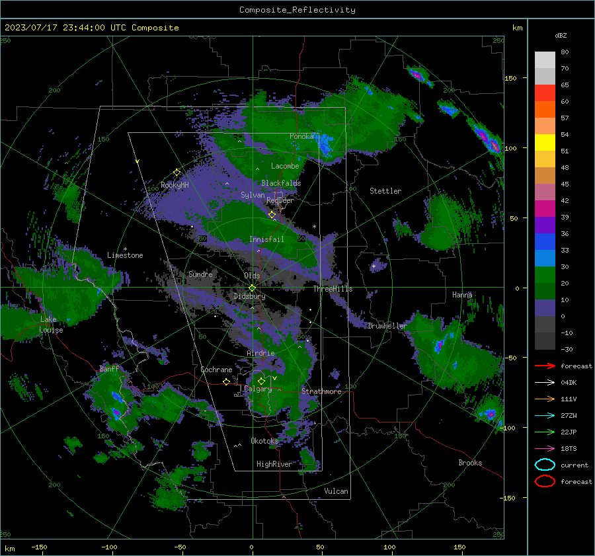Viewport: 595px width, 556px height.
Task: Click the Composite_Reflectivity title
Action: point(297,10)
